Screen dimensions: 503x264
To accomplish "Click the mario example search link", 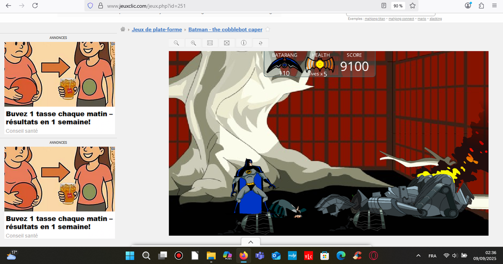I will 422,19.
